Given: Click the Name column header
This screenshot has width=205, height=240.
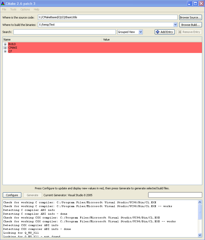Looking at the screenshot, I should (x=52, y=40).
